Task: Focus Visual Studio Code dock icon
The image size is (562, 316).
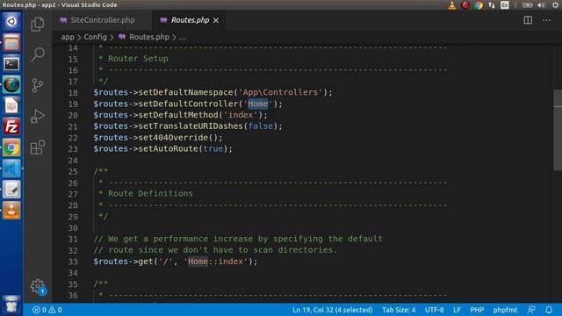Action: pos(11,169)
